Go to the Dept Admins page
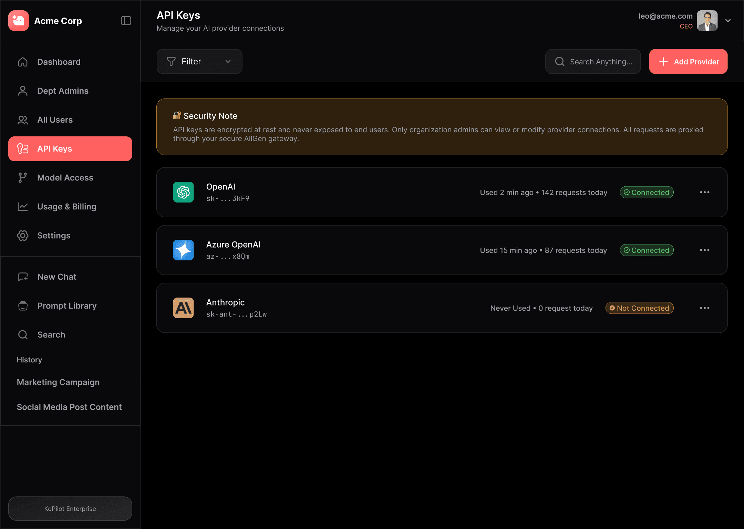744x529 pixels. 63,91
